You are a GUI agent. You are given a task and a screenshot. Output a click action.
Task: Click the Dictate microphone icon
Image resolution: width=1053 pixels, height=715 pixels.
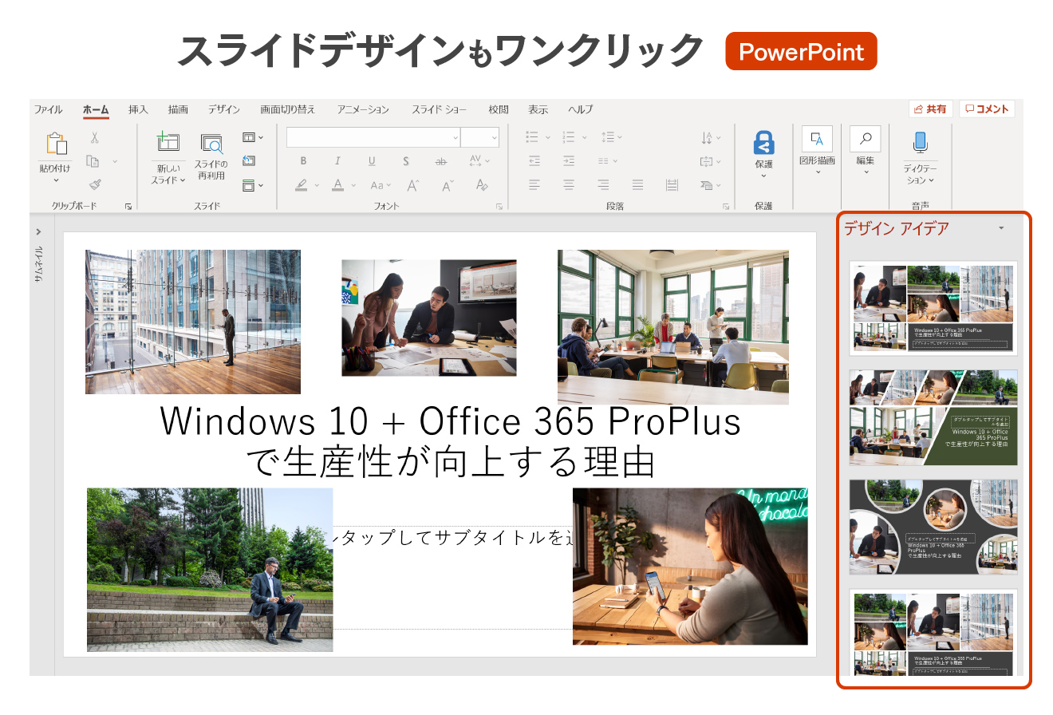920,144
